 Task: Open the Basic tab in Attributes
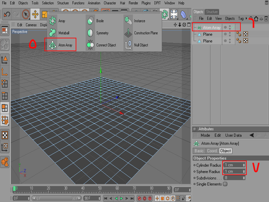pos(199,151)
